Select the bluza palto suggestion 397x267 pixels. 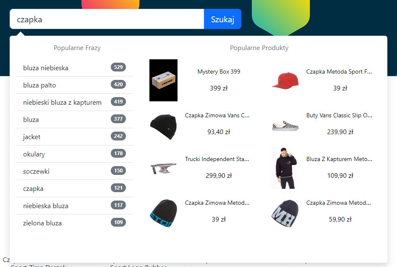coord(74,85)
